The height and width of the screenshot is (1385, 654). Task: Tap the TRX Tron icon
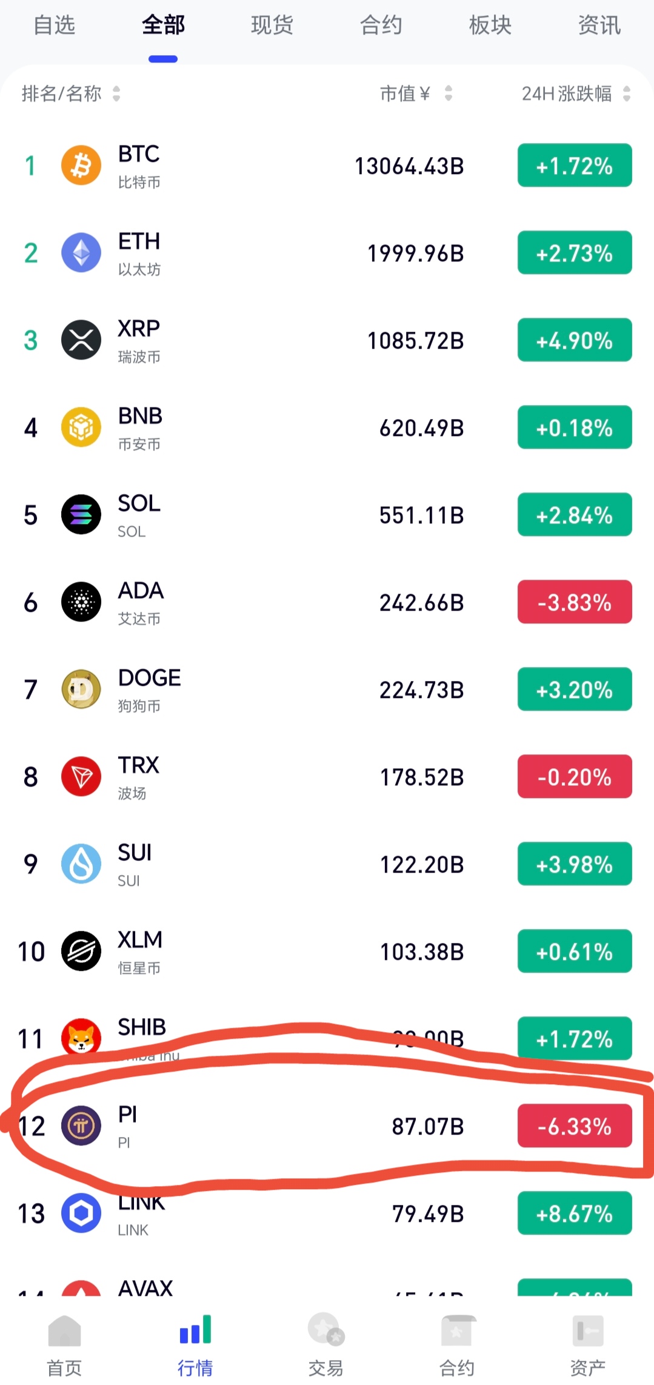tap(81, 777)
